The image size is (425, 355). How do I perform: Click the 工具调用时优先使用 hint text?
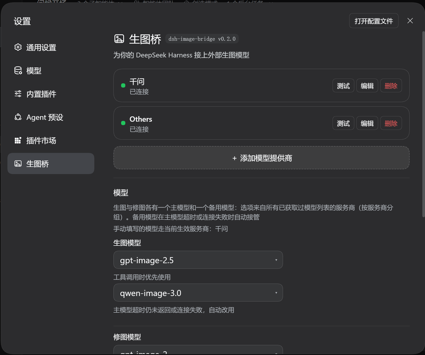click(142, 277)
